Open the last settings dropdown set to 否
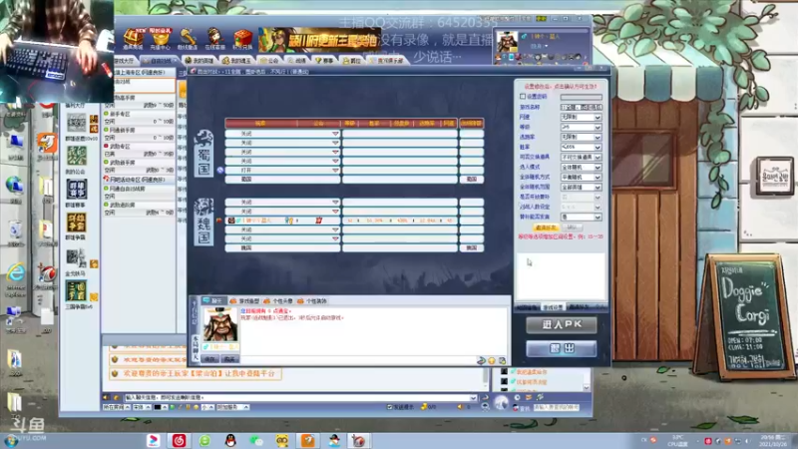Image resolution: width=798 pixels, height=449 pixels. (x=582, y=217)
